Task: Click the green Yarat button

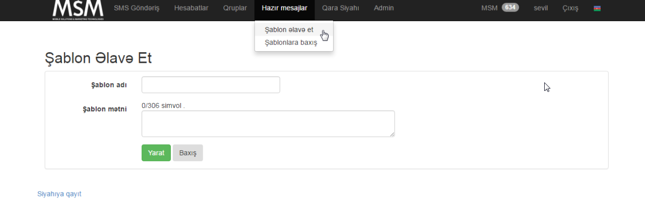Action: click(156, 153)
